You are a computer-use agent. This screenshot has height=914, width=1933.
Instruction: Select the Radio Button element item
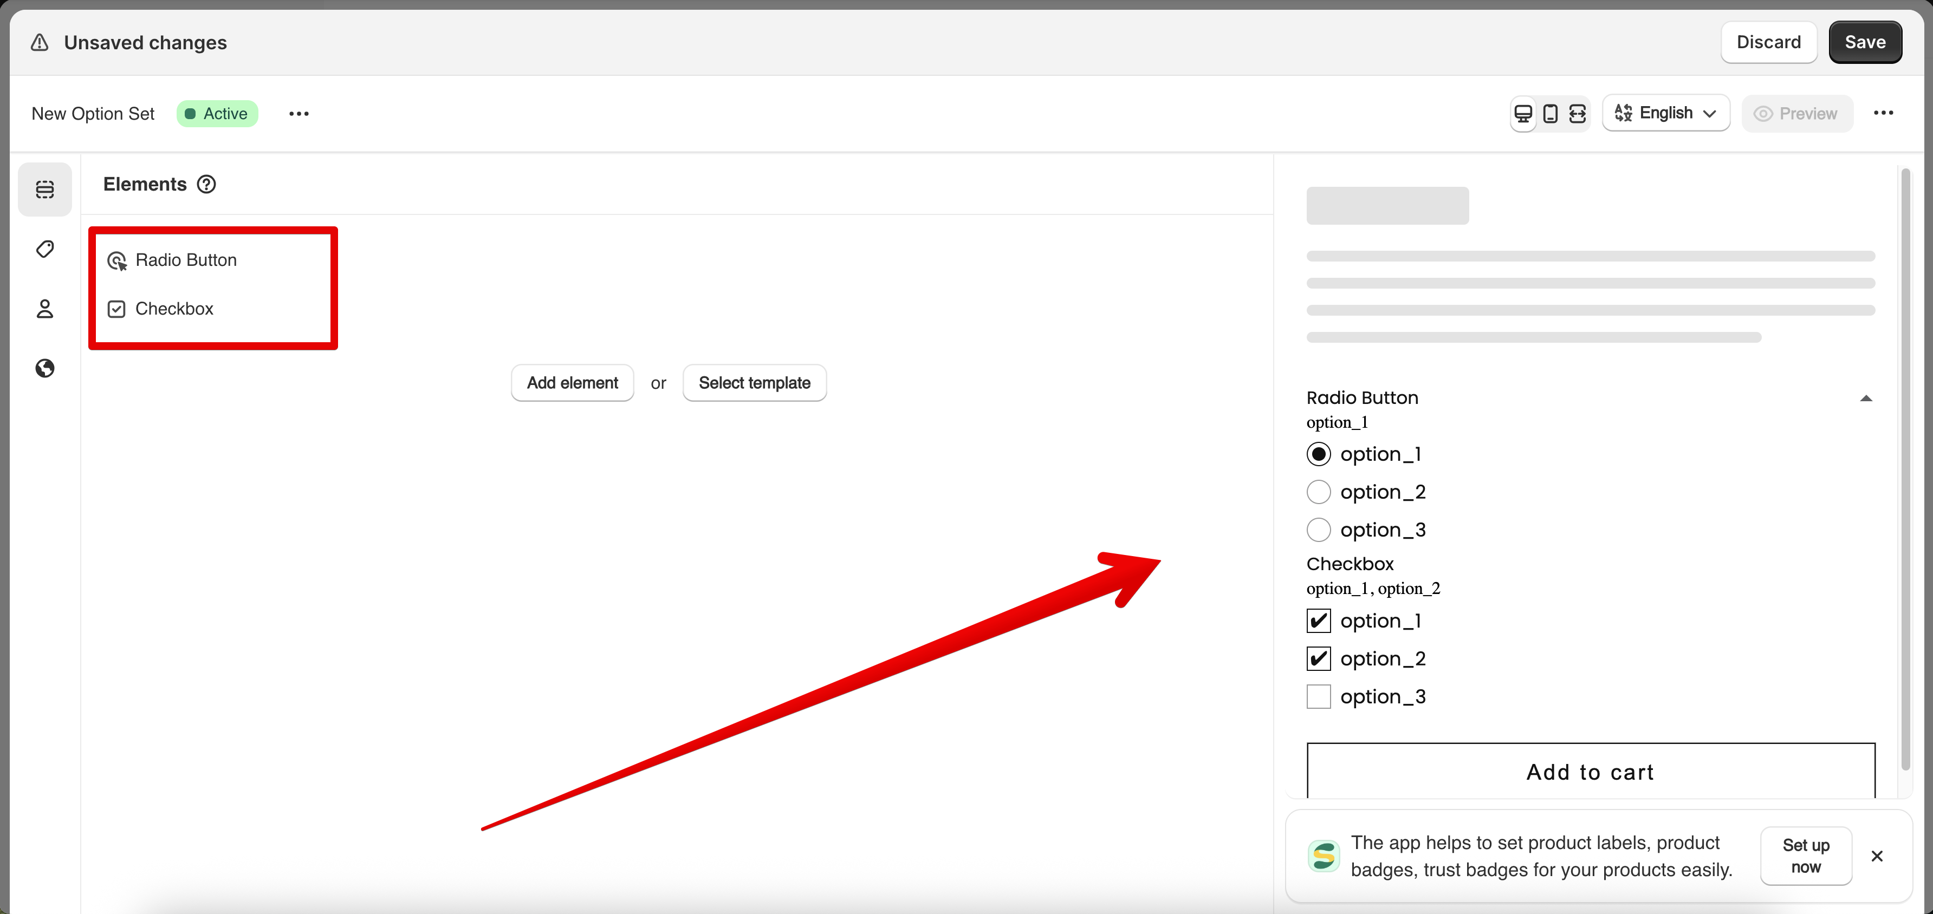pos(186,260)
